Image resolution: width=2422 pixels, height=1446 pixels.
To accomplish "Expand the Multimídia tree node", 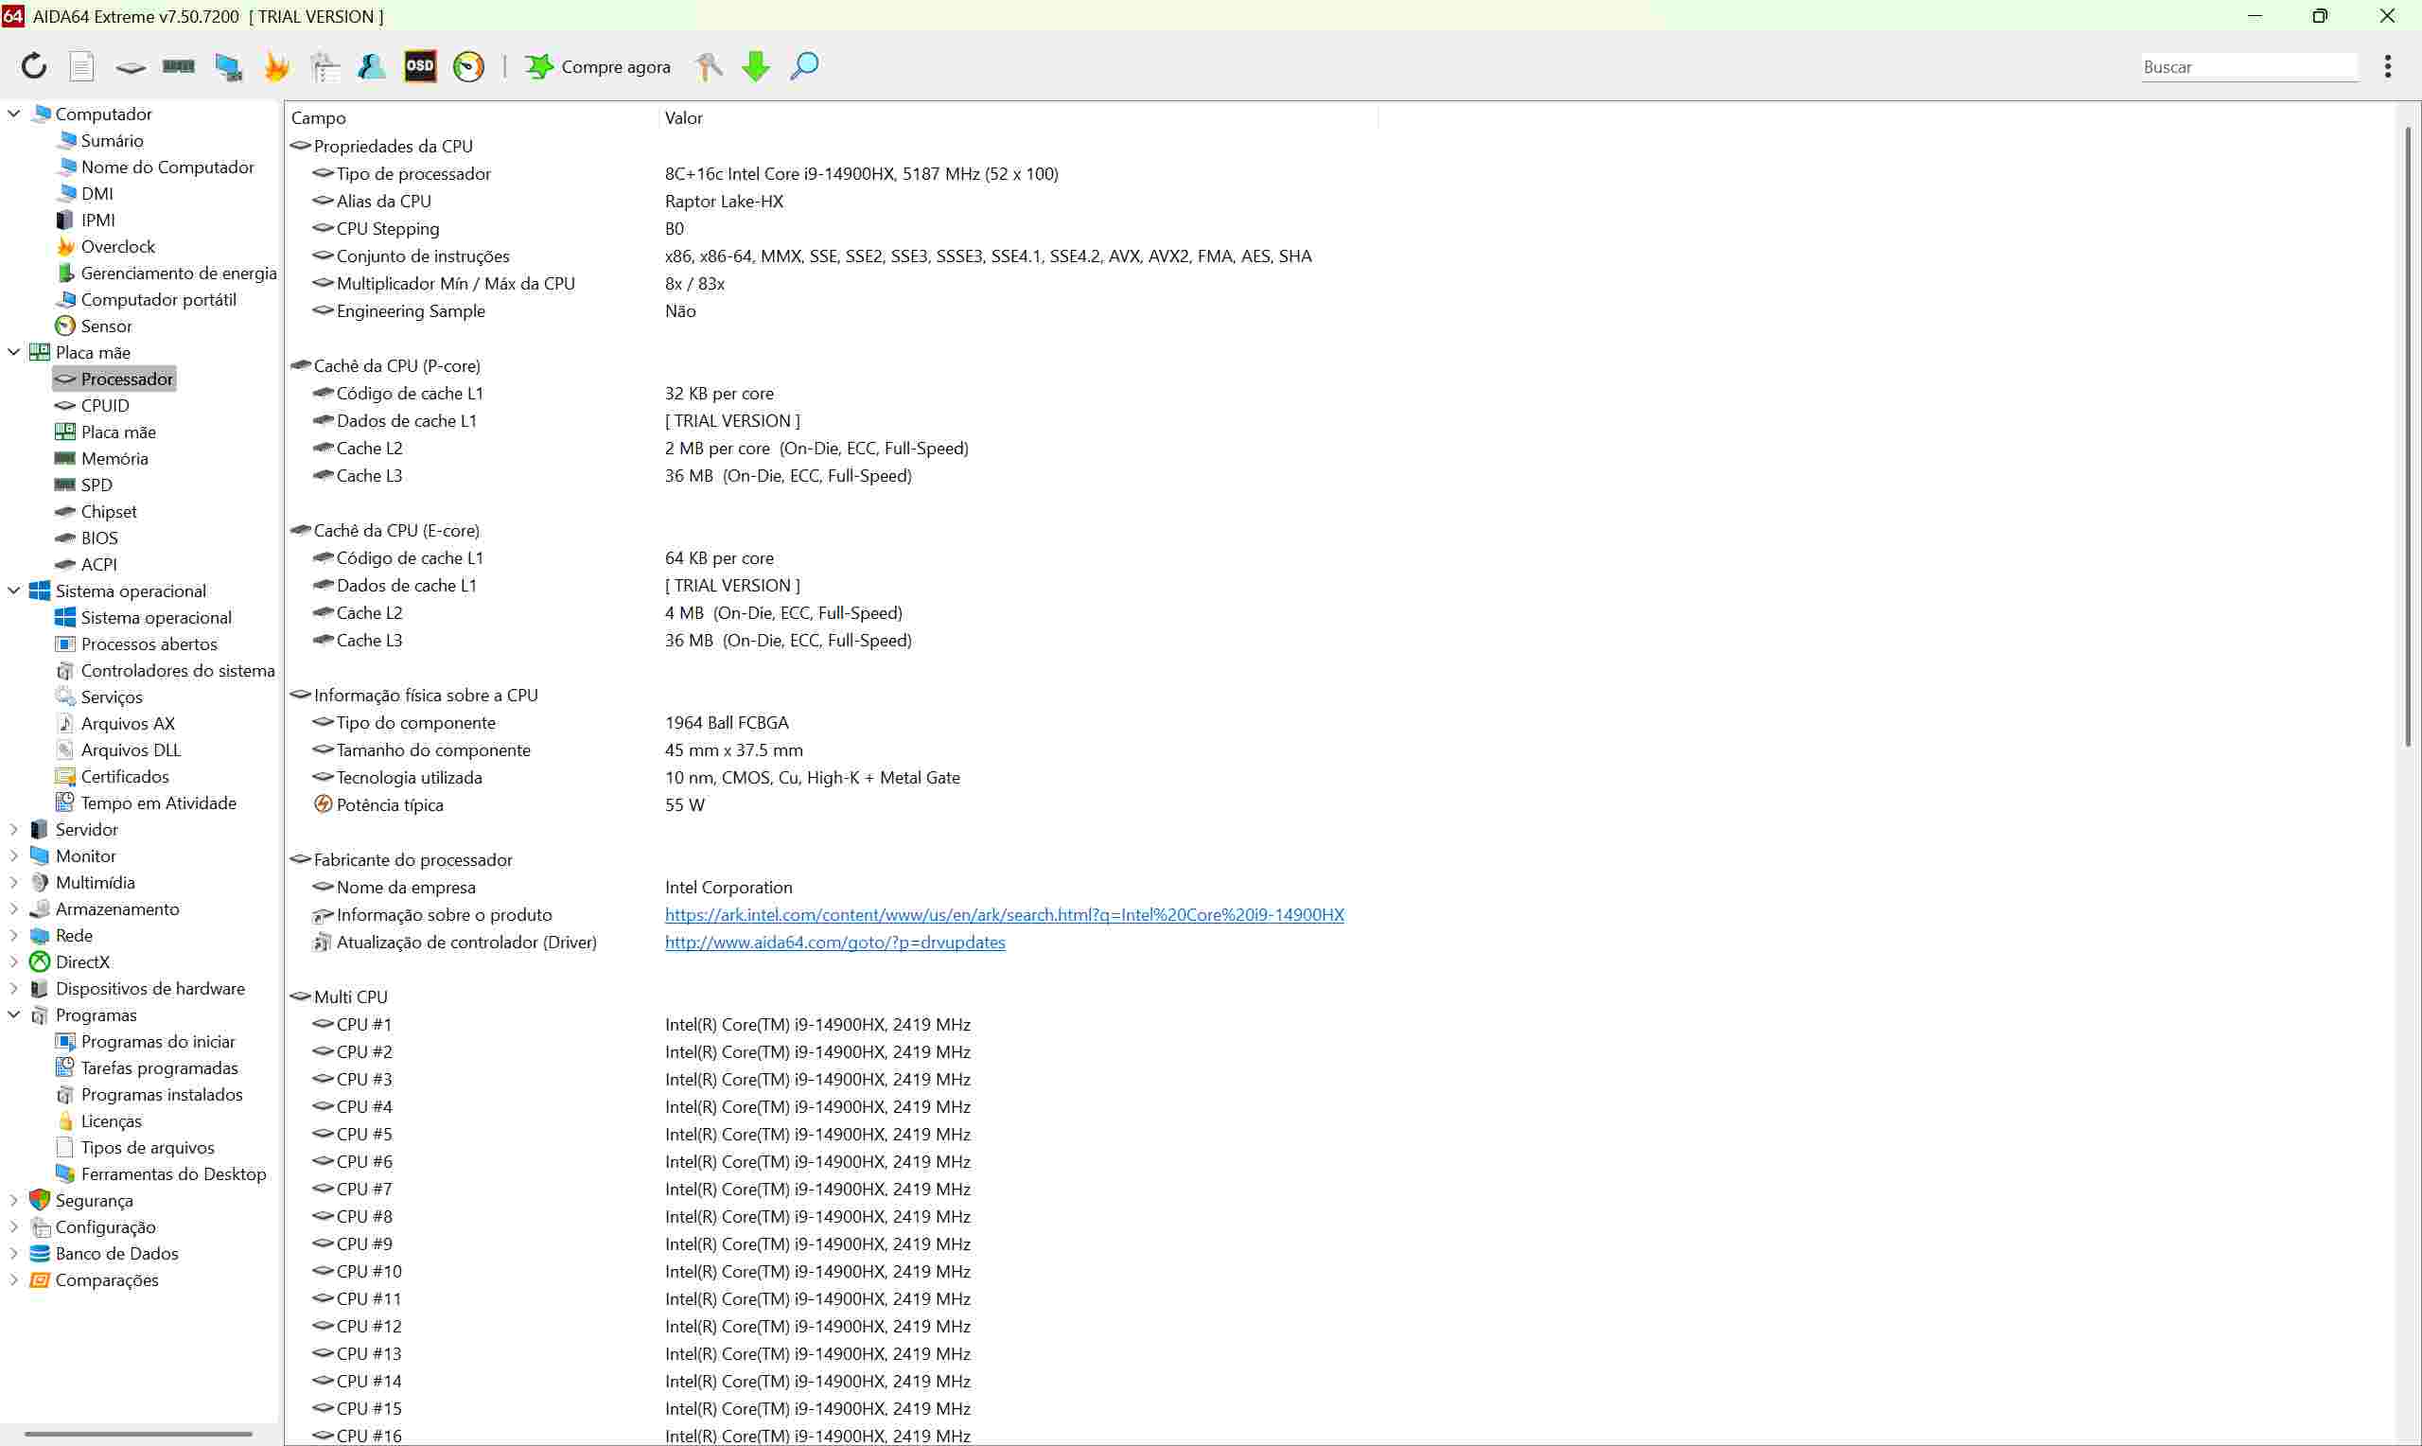I will 13,882.
